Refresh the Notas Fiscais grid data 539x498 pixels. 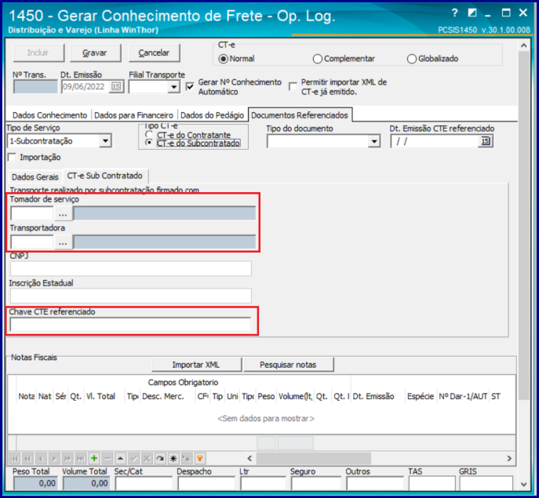160,458
